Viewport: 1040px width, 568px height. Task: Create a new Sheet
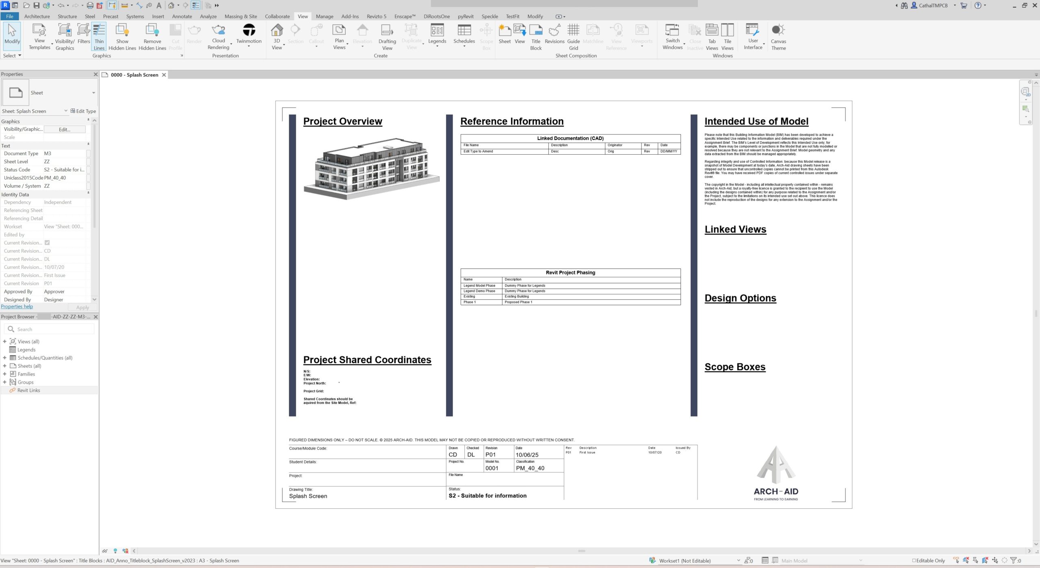pos(504,35)
